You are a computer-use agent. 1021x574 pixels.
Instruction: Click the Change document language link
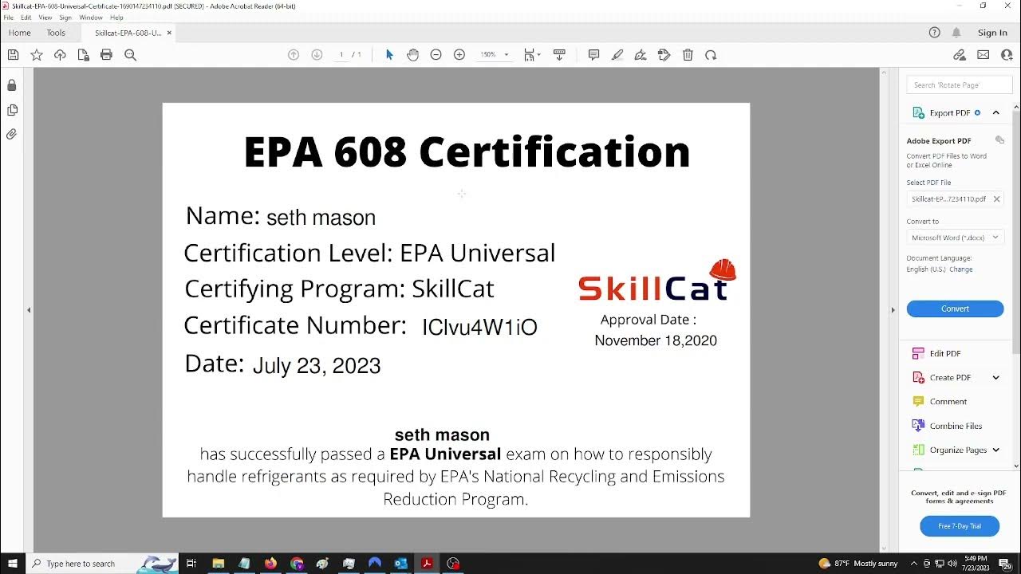click(960, 269)
